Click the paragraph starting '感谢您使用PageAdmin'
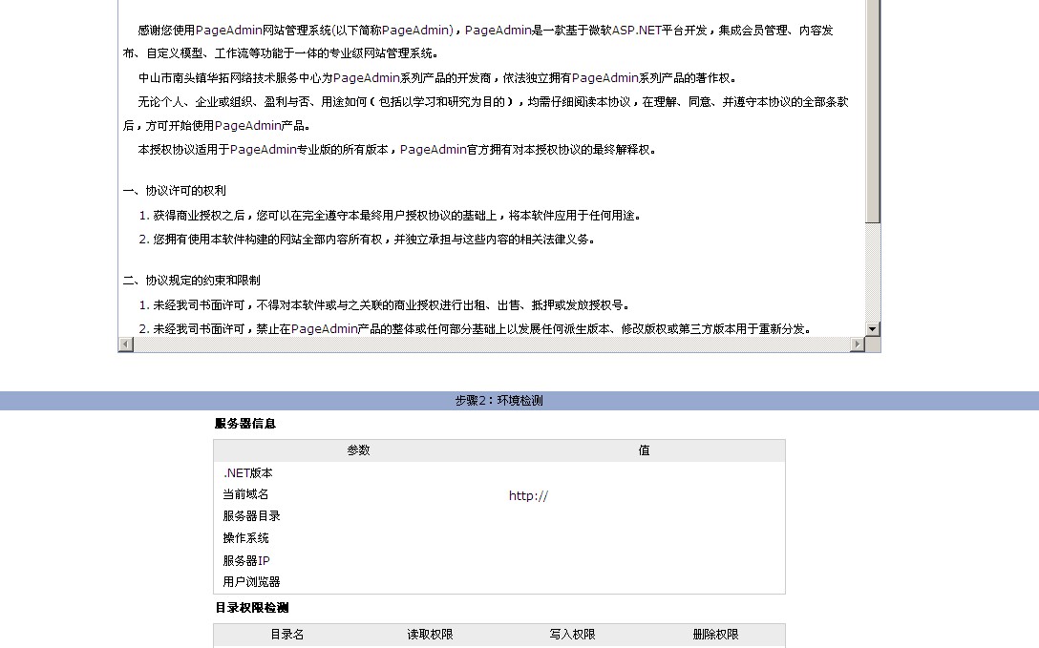The image size is (1039, 648). click(x=477, y=42)
